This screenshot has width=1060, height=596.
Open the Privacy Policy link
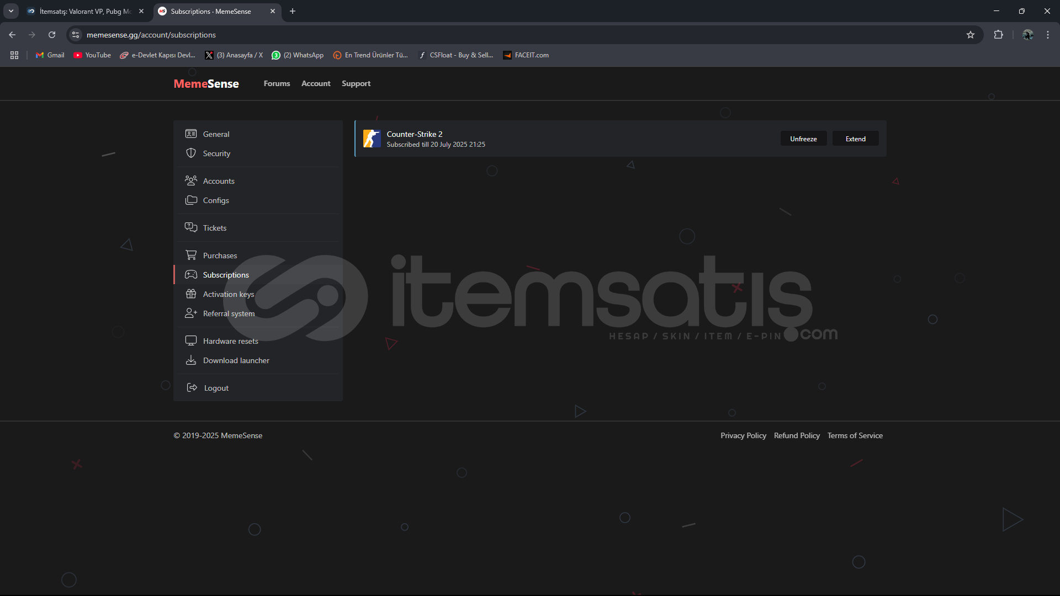[x=743, y=435]
